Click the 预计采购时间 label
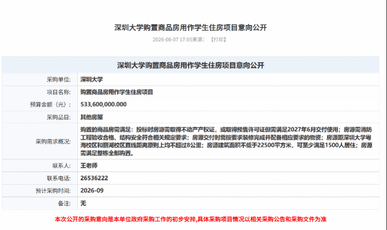The width and height of the screenshot is (387, 230). [x=53, y=191]
